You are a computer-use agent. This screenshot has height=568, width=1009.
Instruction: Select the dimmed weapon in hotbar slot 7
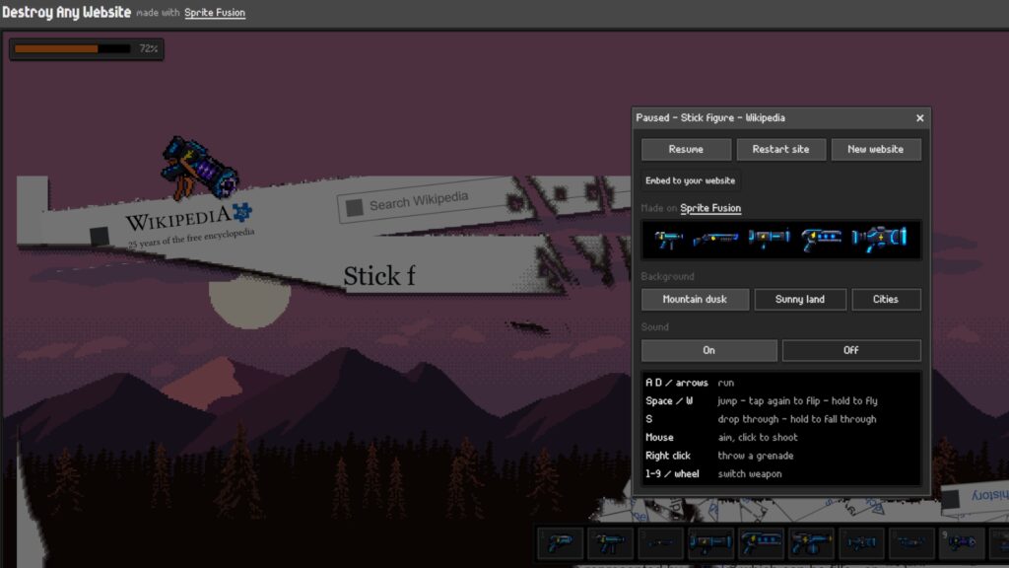coord(861,542)
